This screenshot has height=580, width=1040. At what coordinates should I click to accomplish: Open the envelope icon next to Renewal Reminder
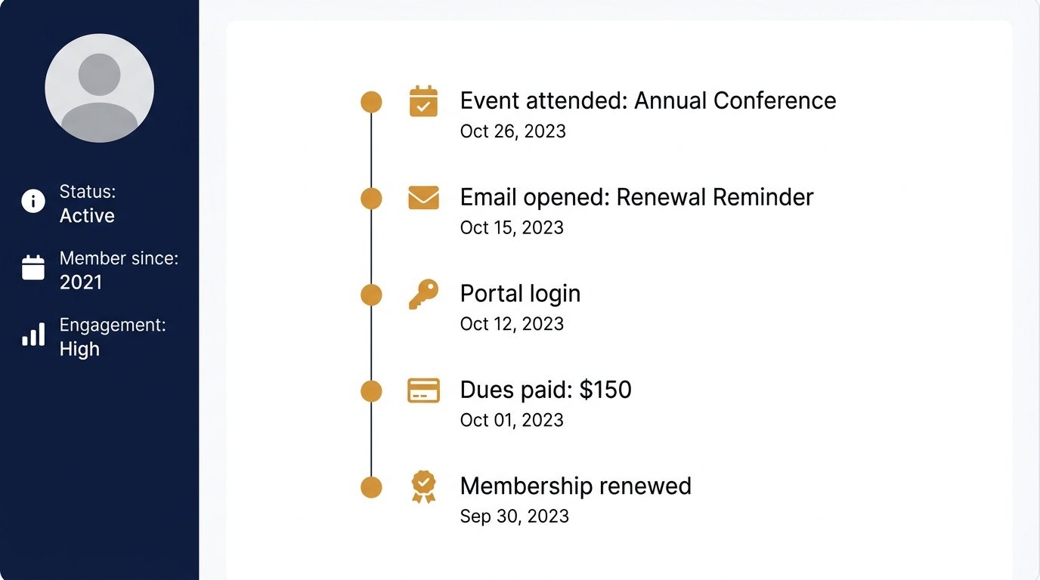pos(423,197)
